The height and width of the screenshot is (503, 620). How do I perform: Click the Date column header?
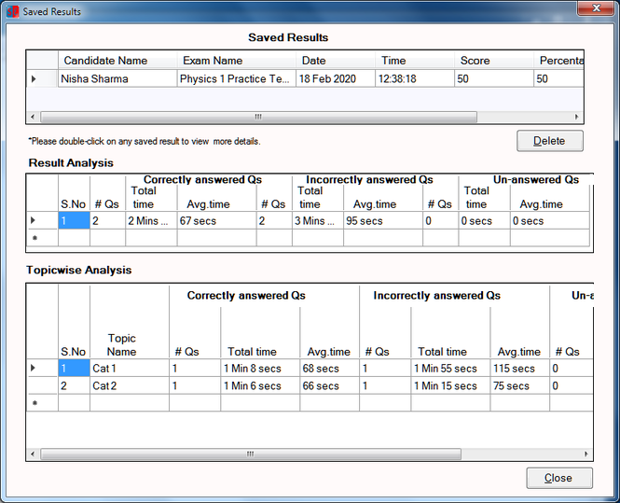coord(336,61)
